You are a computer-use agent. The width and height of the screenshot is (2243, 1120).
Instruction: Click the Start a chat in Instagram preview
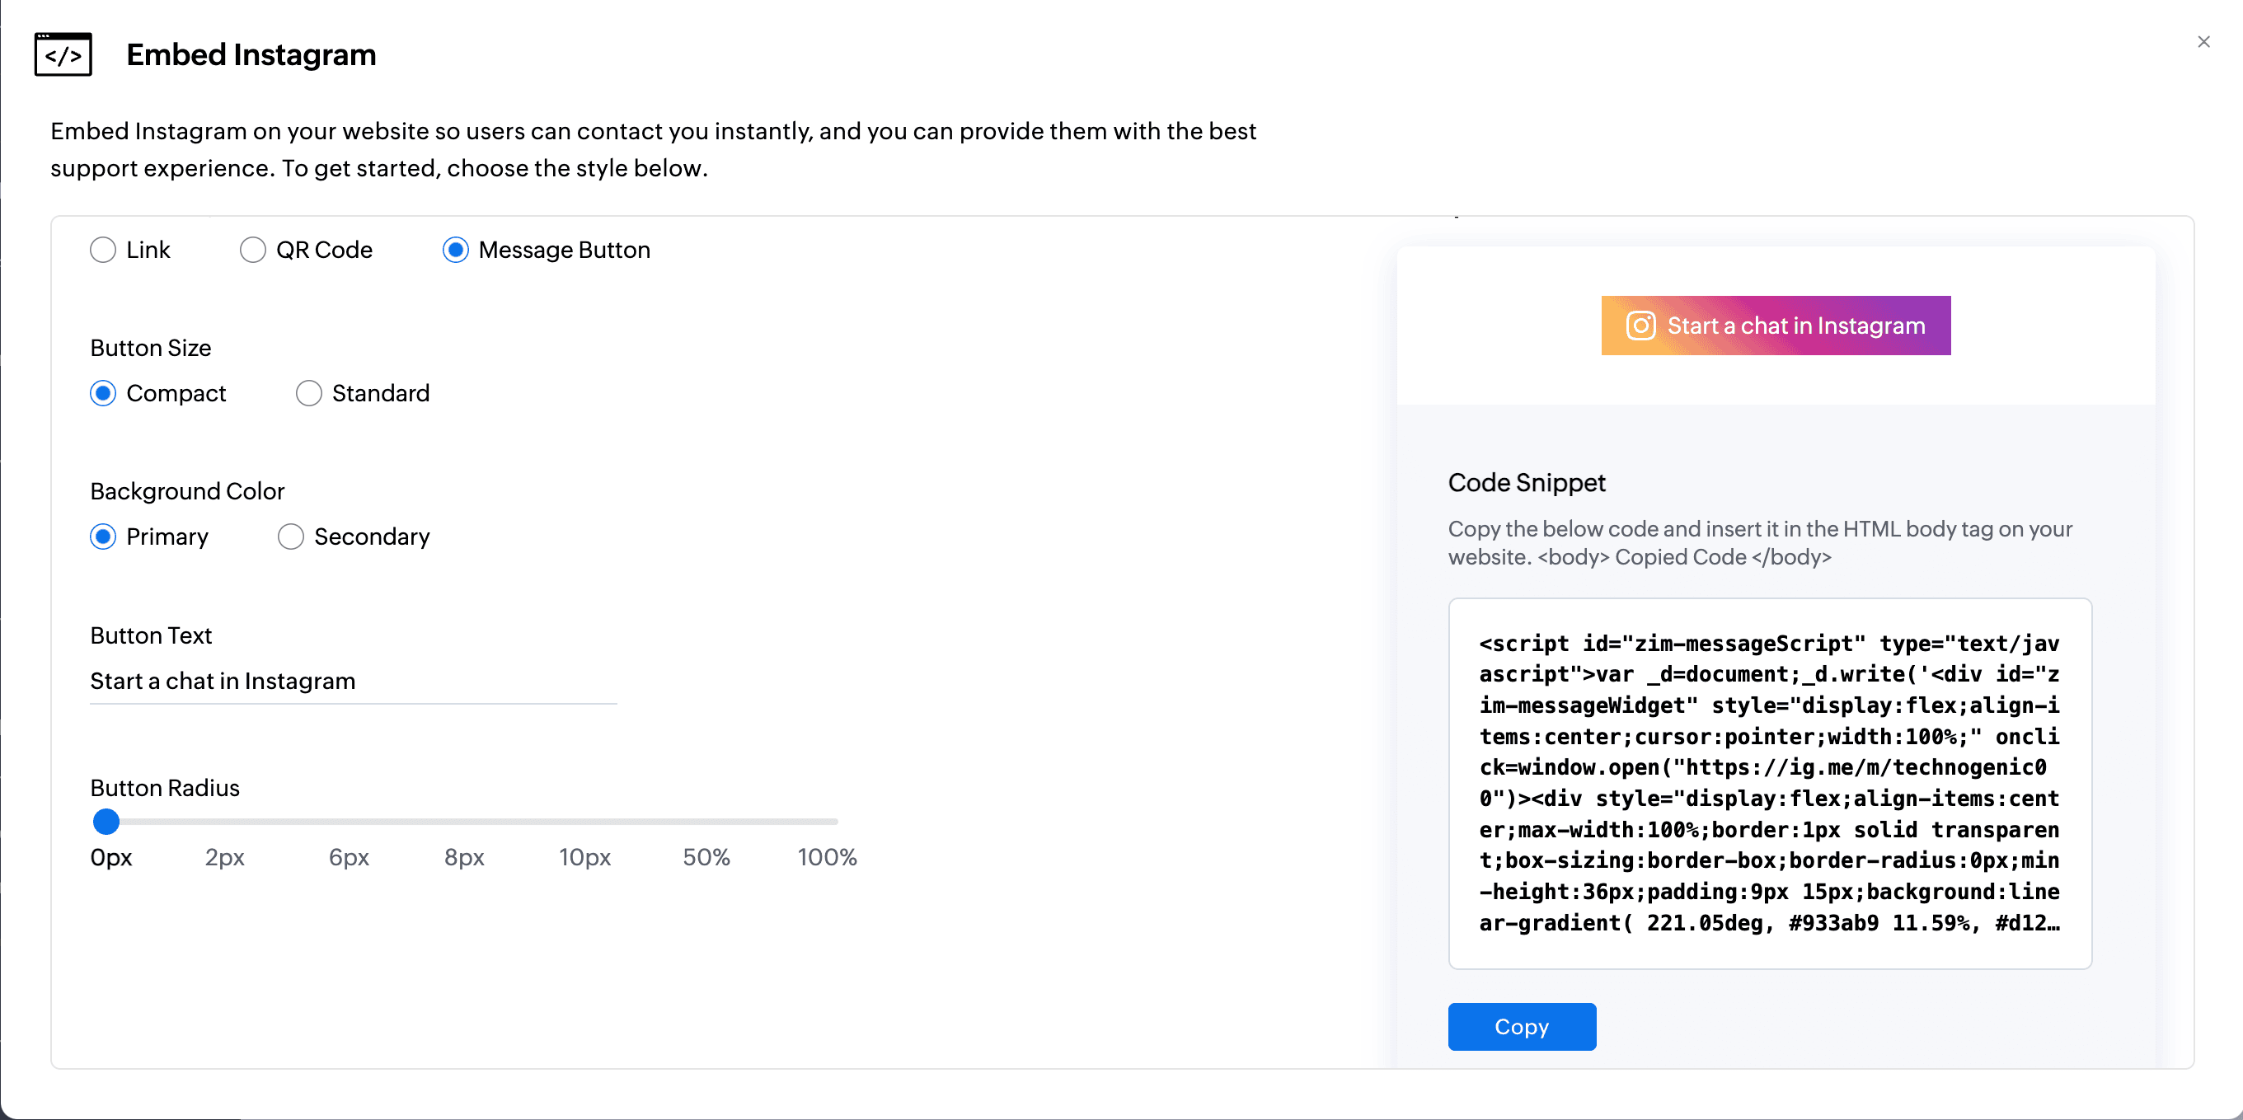(1795, 326)
